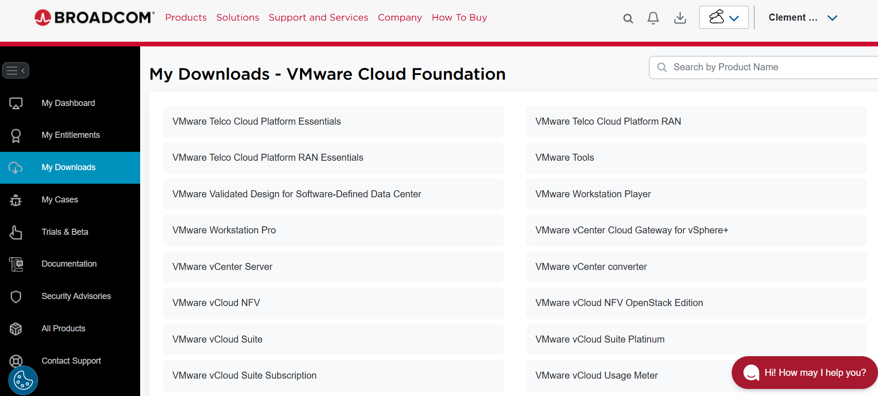The image size is (878, 396).
Task: Open the Products top menu
Action: [186, 18]
